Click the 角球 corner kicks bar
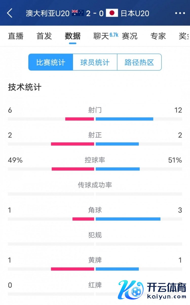190x305 pixels. (95, 219)
